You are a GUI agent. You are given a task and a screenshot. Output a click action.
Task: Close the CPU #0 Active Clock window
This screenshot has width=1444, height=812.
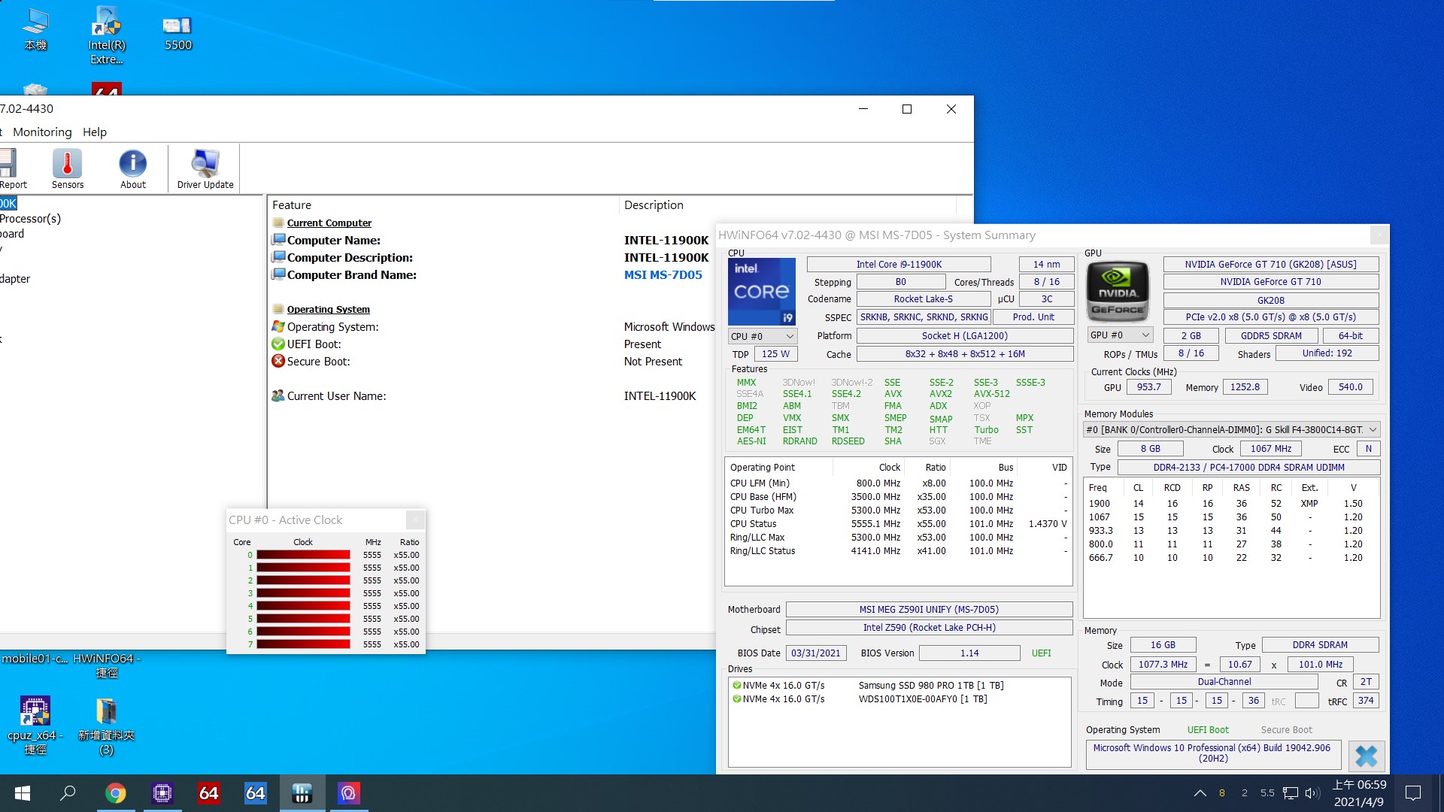click(x=415, y=520)
